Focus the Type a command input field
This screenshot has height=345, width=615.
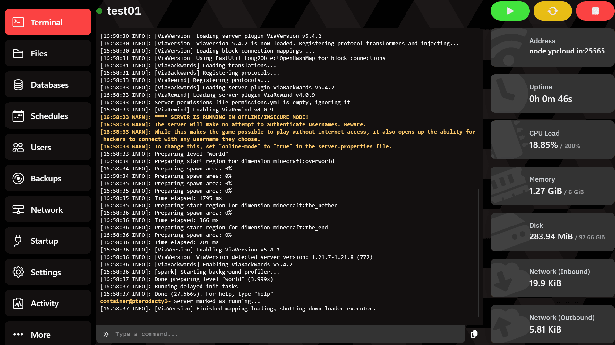tap(225, 334)
